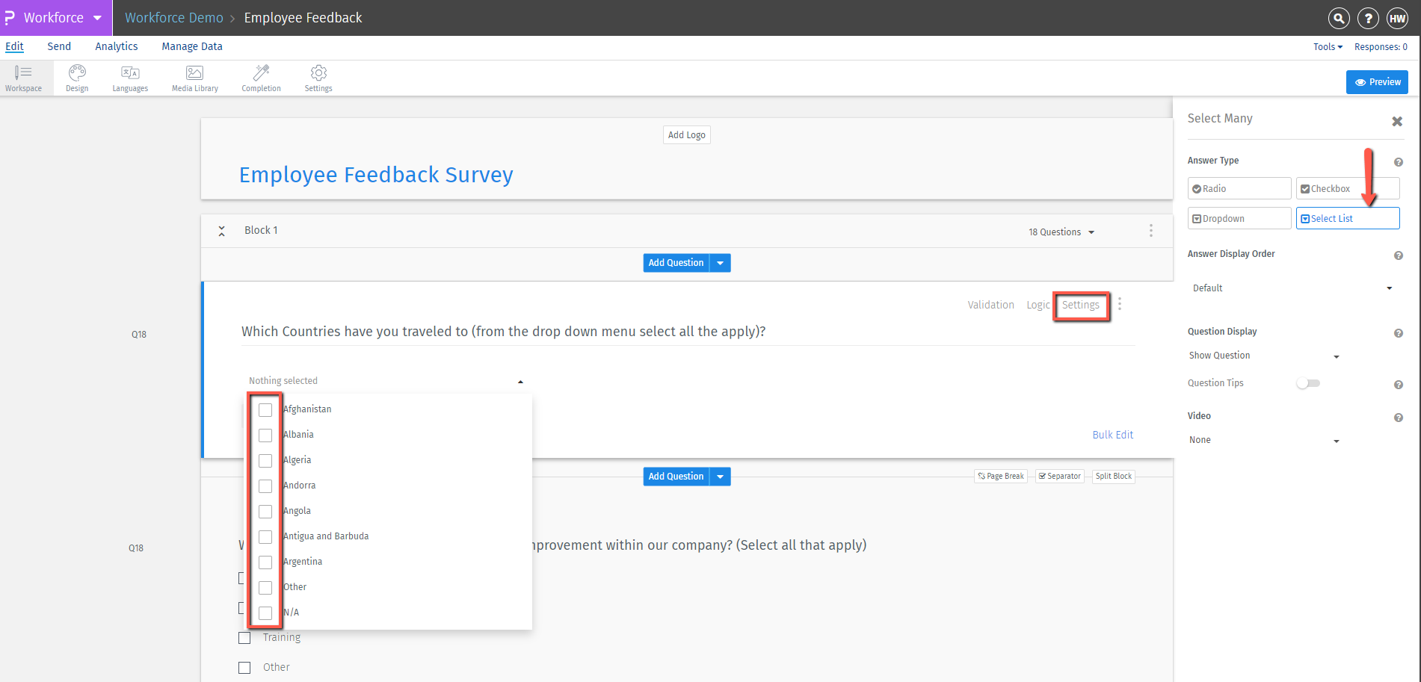This screenshot has width=1421, height=682.
Task: Open the Design panel
Action: pos(76,77)
